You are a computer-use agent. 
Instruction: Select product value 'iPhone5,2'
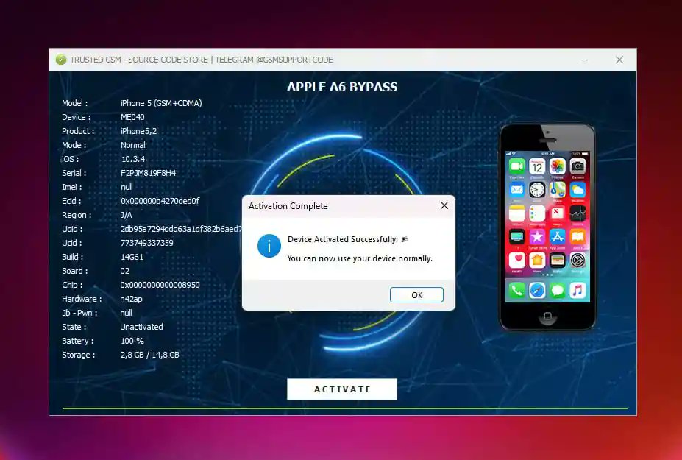click(138, 131)
